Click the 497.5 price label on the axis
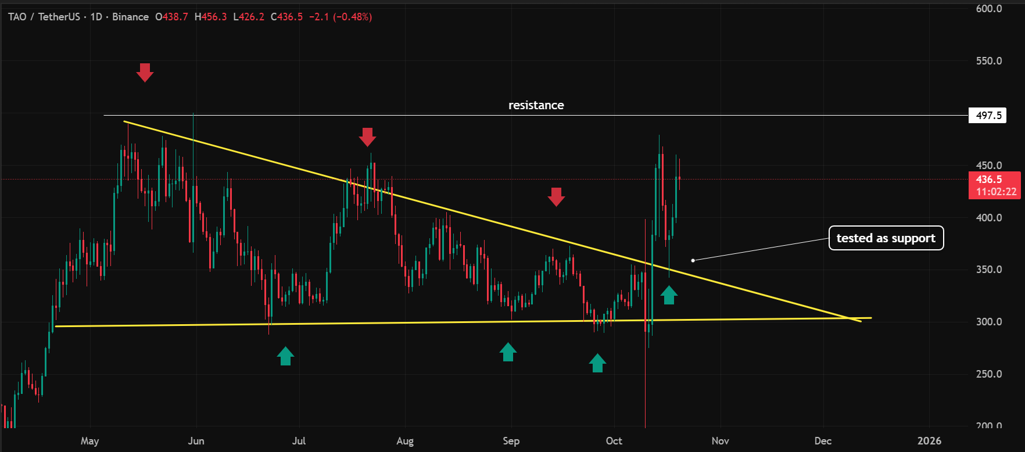The image size is (1025, 452). 988,115
